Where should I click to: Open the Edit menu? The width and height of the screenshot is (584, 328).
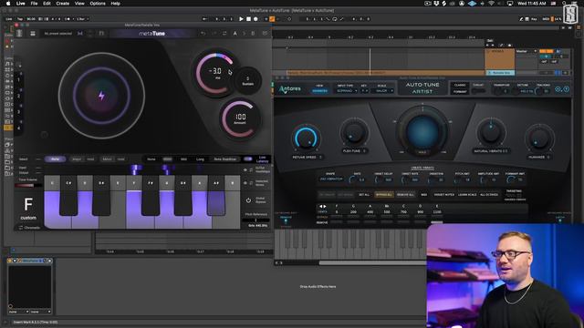coord(47,4)
